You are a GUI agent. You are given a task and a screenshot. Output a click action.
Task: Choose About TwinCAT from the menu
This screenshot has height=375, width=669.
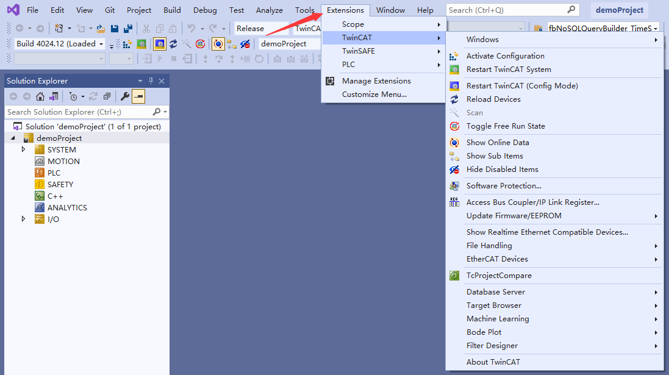click(x=493, y=362)
